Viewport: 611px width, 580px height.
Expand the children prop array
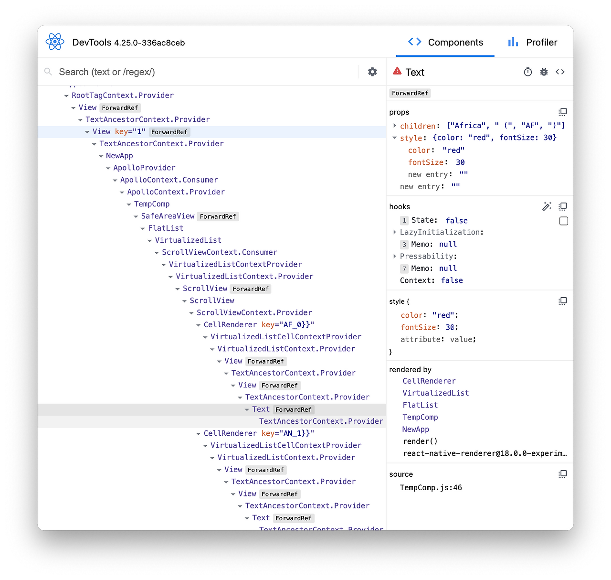point(394,126)
